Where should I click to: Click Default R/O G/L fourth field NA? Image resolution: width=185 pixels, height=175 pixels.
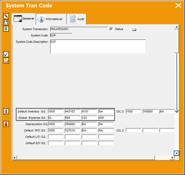[106, 130]
